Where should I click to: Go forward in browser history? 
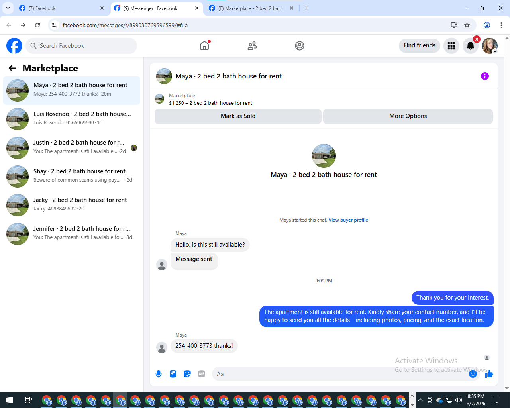tap(23, 25)
